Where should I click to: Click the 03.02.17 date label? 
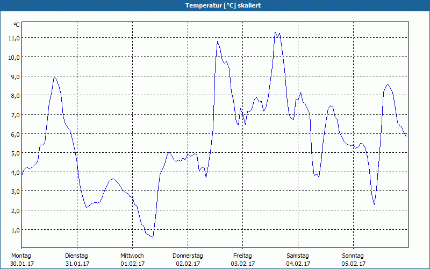tap(242, 264)
